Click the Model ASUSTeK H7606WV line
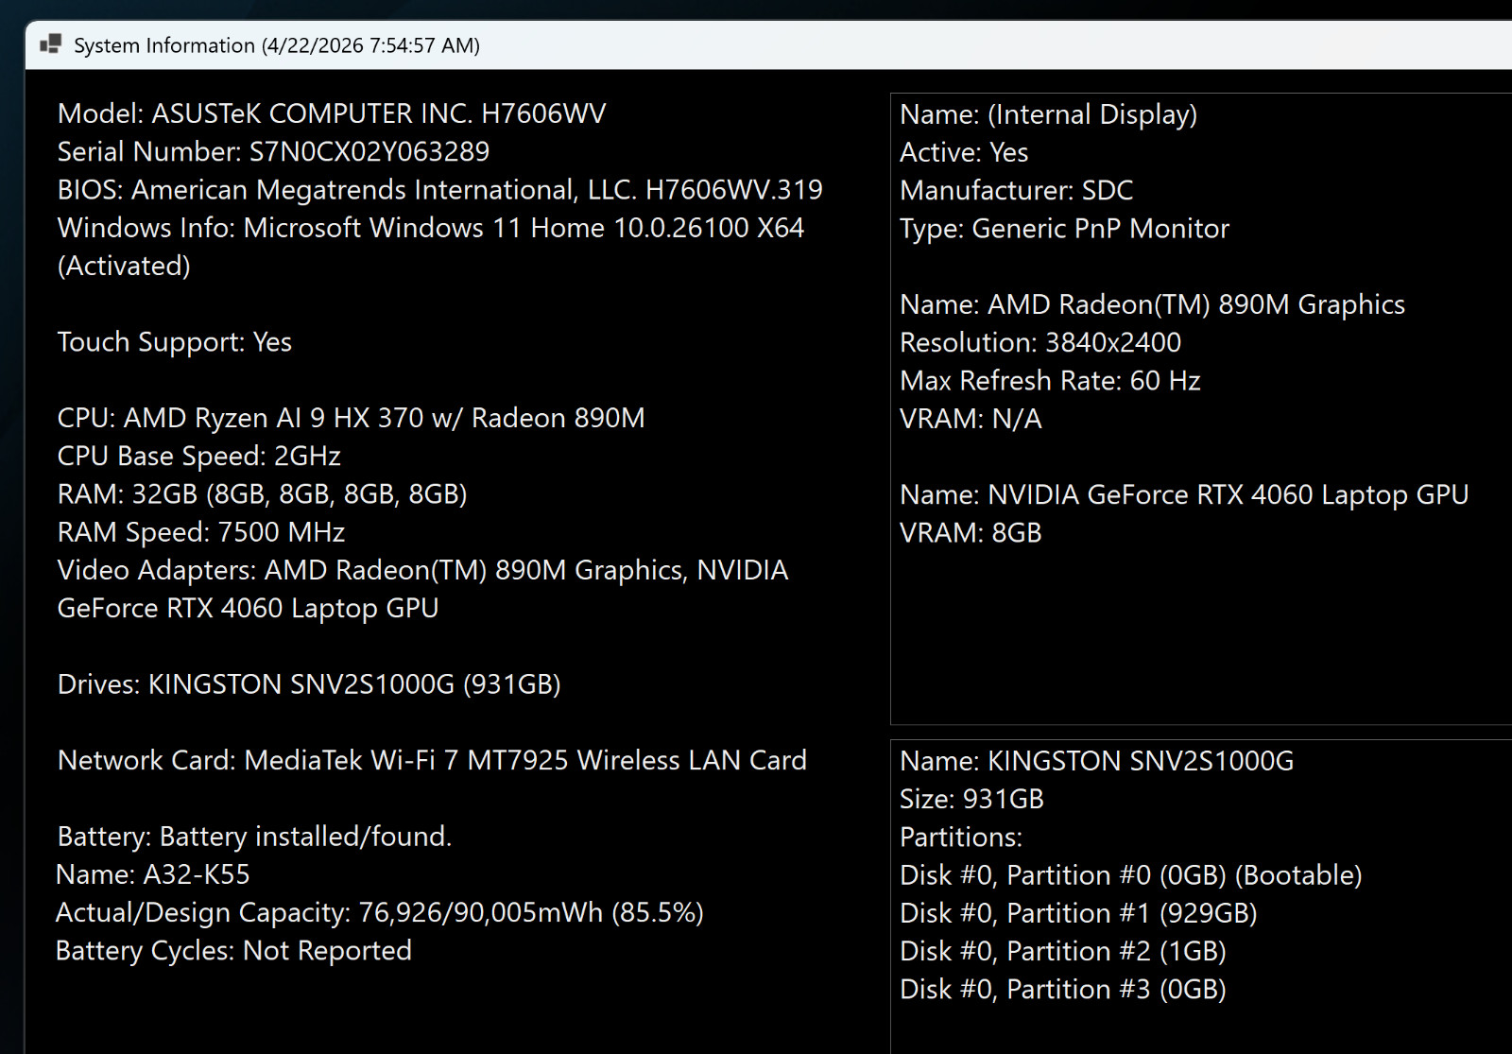 (332, 113)
